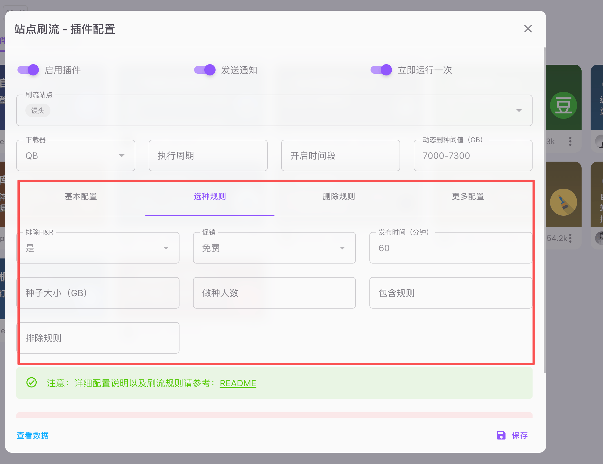The image size is (603, 464).
Task: Disable the 发送通知 switch
Action: point(205,70)
